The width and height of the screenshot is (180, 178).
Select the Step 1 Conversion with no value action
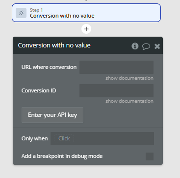86,13
